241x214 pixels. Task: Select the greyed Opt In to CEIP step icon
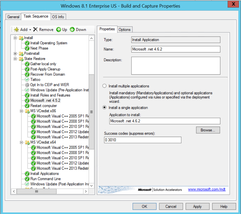click(27, 85)
